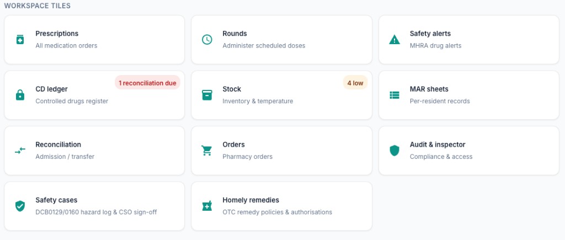Screen dimensions: 565x240
Task: Click 'Inventory & temperature' text
Action: pos(258,102)
